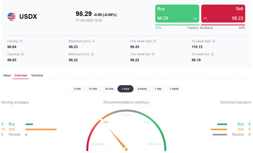This screenshot has height=153, width=253.
Task: Switch to the 1 day timeframe
Action: tap(158, 89)
